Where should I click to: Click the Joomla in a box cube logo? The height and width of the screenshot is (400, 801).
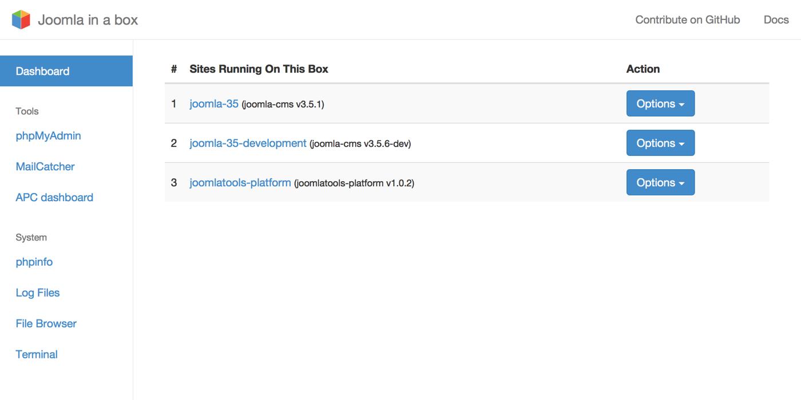point(21,19)
